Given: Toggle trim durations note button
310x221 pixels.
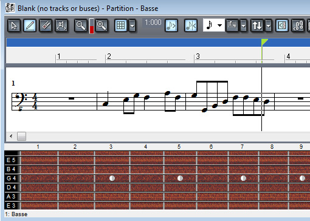Looking at the screenshot, I should [x=191, y=25].
